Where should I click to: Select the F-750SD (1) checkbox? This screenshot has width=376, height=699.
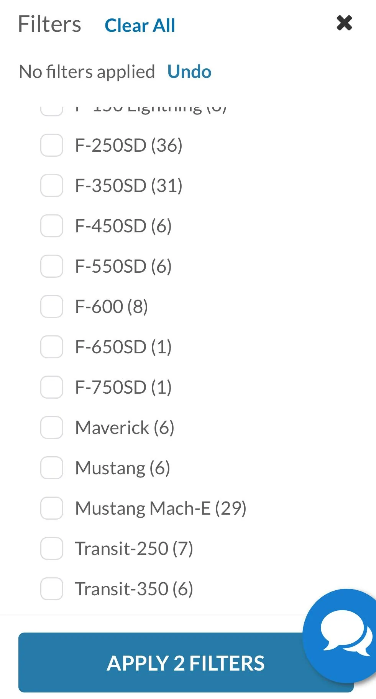click(52, 387)
